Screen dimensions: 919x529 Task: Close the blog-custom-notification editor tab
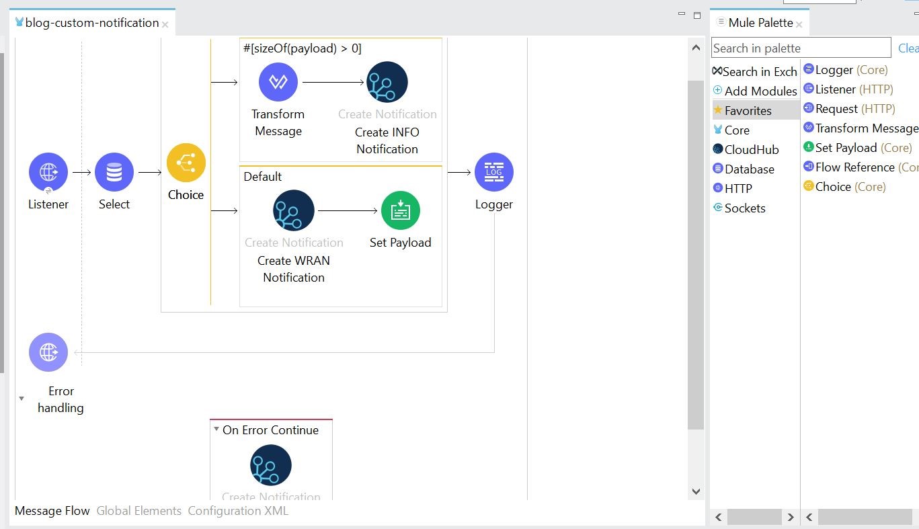[x=165, y=24]
